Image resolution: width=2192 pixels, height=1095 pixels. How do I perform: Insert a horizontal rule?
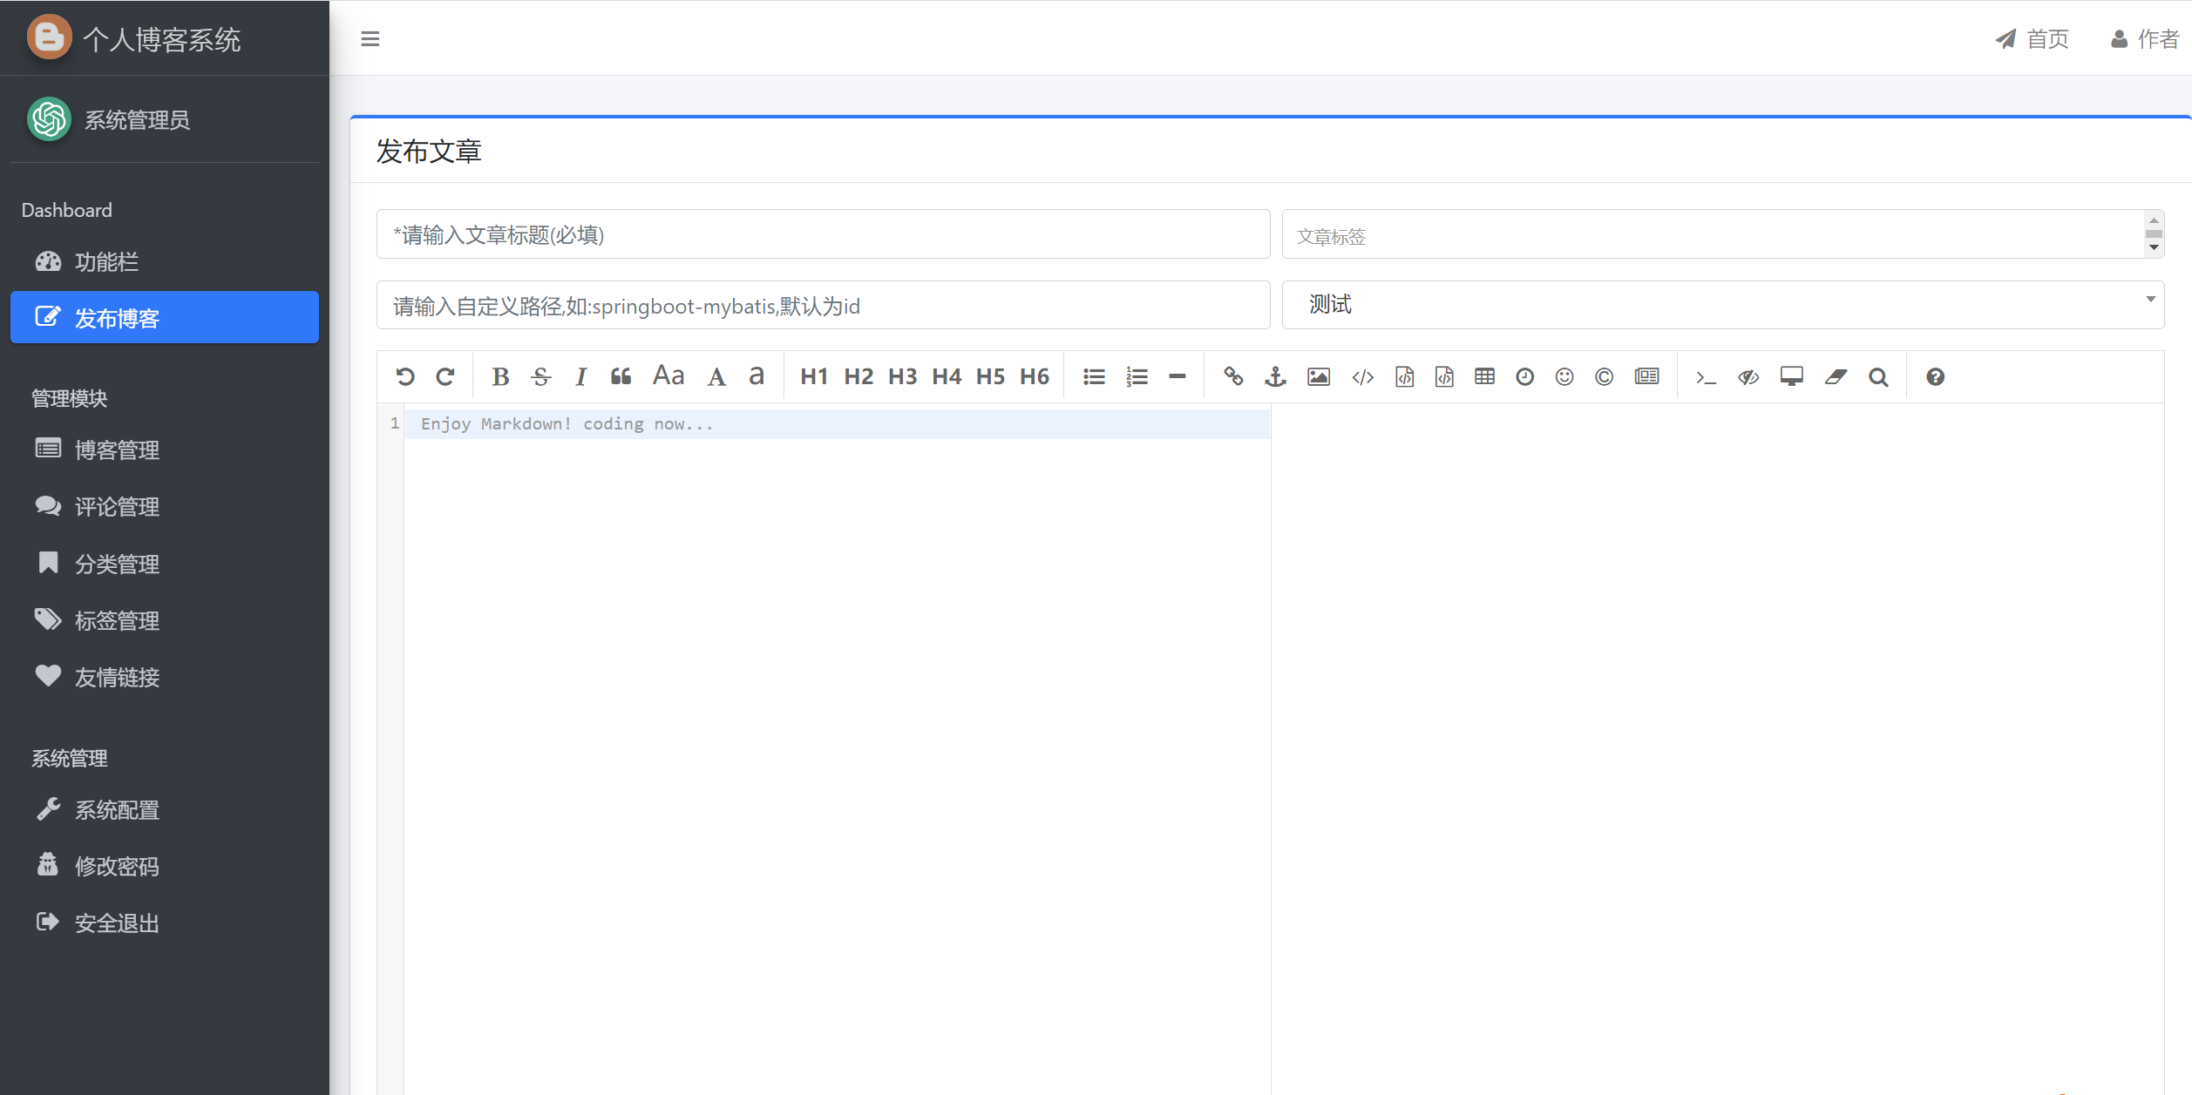(1177, 376)
